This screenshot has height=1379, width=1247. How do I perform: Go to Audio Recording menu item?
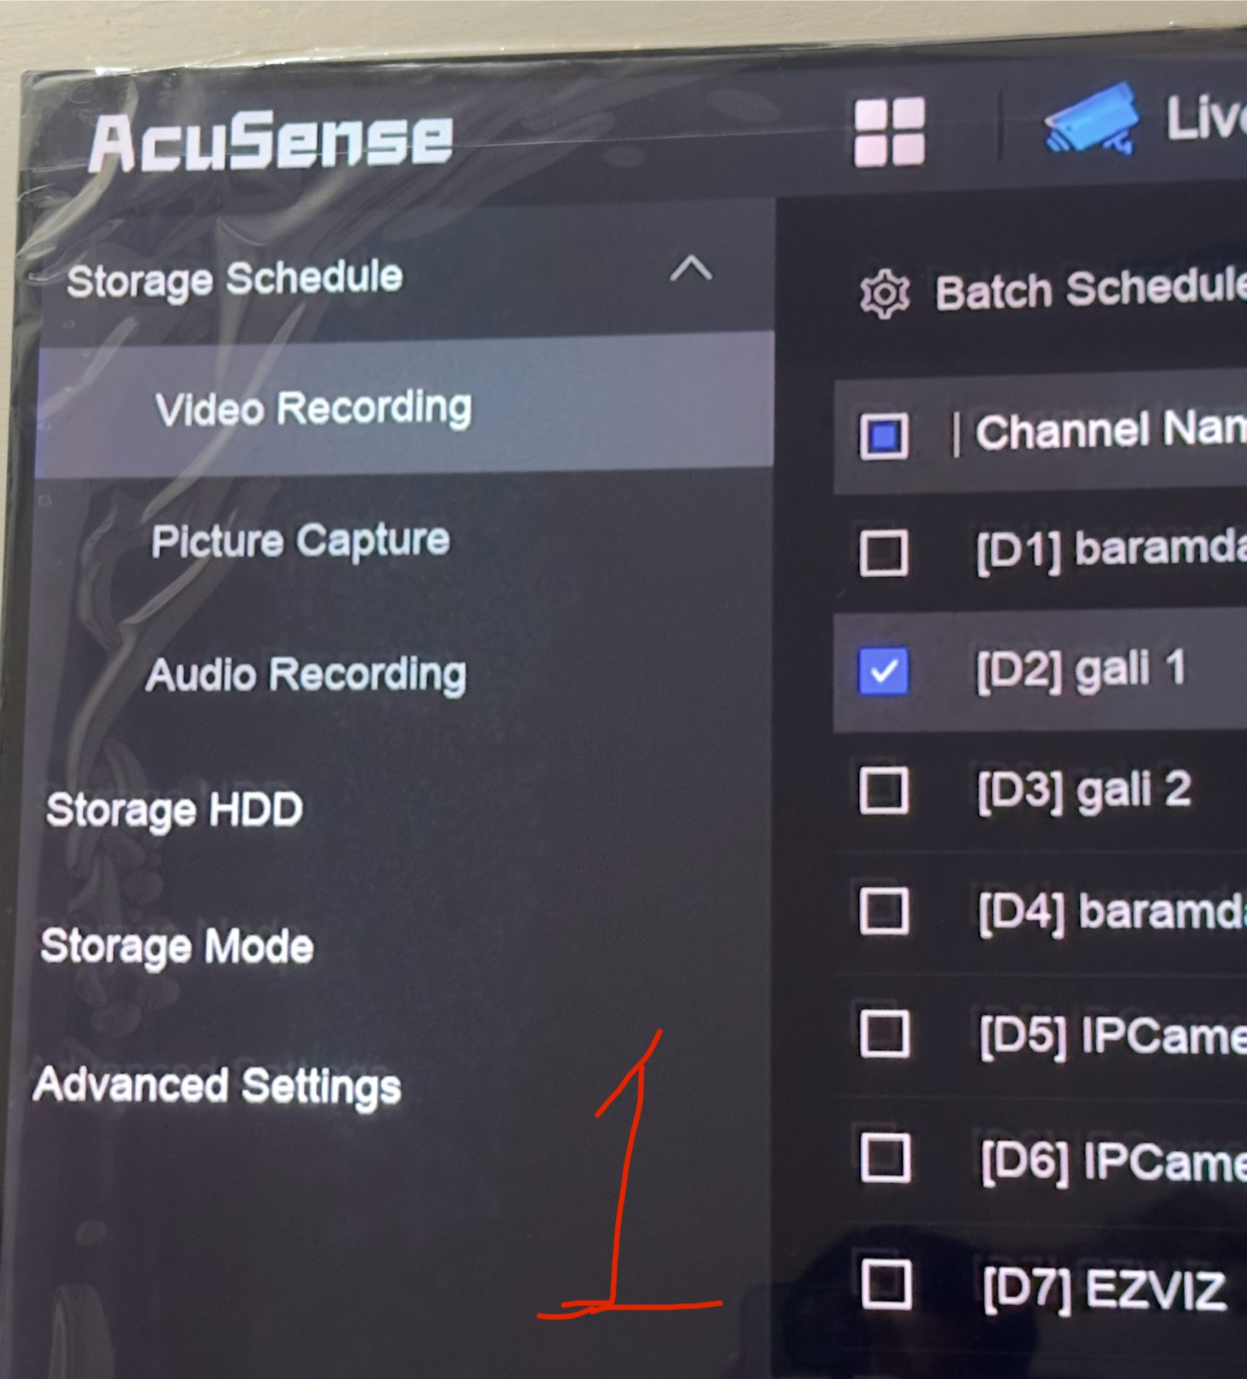306,675
